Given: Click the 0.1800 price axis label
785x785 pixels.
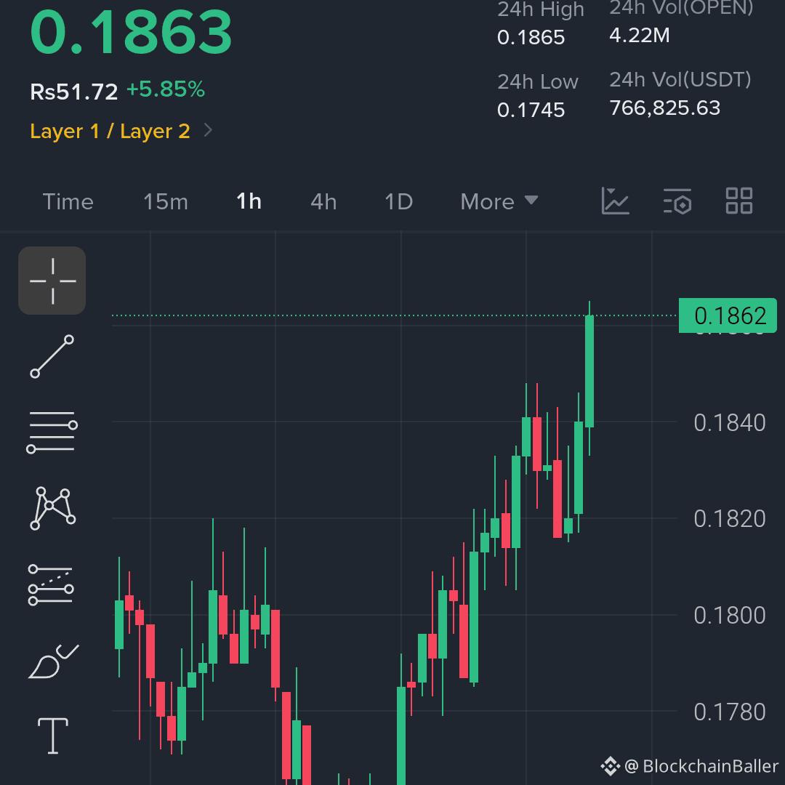Looking at the screenshot, I should pos(730,616).
